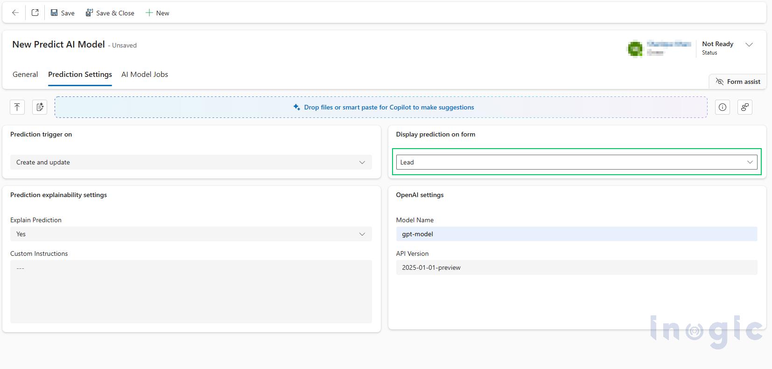The width and height of the screenshot is (772, 369).
Task: Open the Display prediction on form dropdown
Action: pyautogui.click(x=576, y=162)
